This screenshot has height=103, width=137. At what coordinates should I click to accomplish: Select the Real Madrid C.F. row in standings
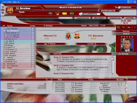pyautogui.click(x=18, y=33)
